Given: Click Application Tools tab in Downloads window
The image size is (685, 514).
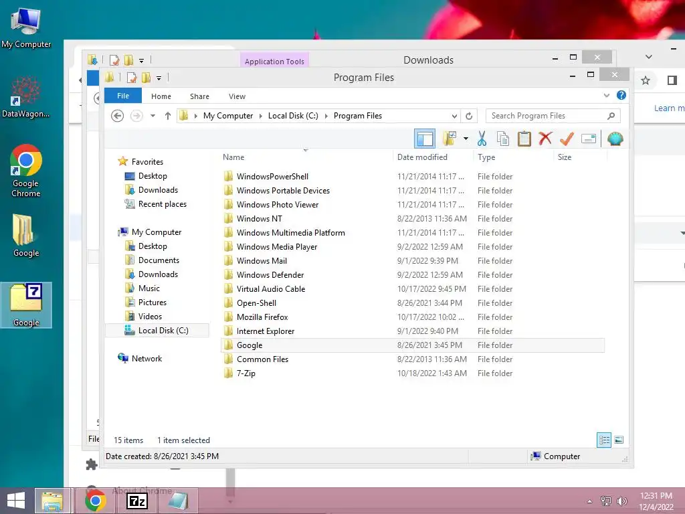Looking at the screenshot, I should [274, 61].
